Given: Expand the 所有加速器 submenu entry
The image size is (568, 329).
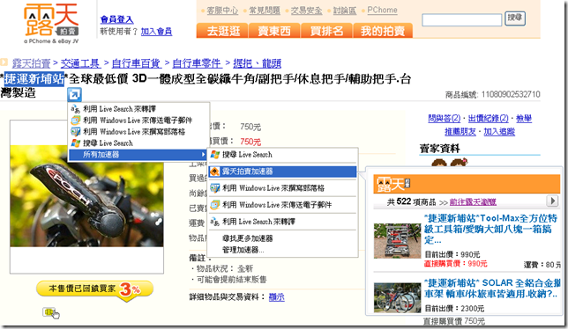Looking at the screenshot, I should (x=138, y=155).
